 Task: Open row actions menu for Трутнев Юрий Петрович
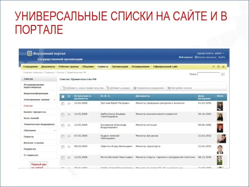click(69, 103)
